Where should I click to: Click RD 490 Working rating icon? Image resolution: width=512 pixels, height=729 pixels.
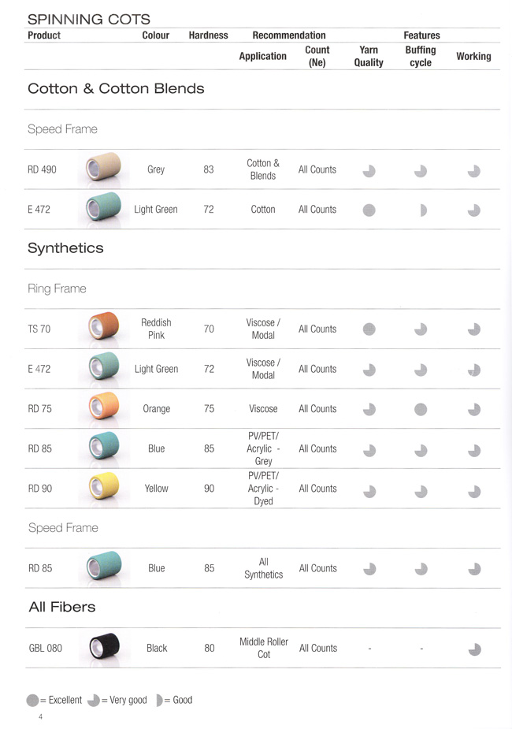[x=474, y=171]
